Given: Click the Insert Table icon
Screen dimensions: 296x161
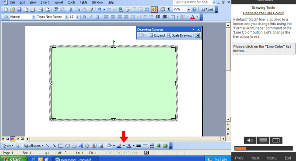Looking at the screenshot, I should point(134,10).
